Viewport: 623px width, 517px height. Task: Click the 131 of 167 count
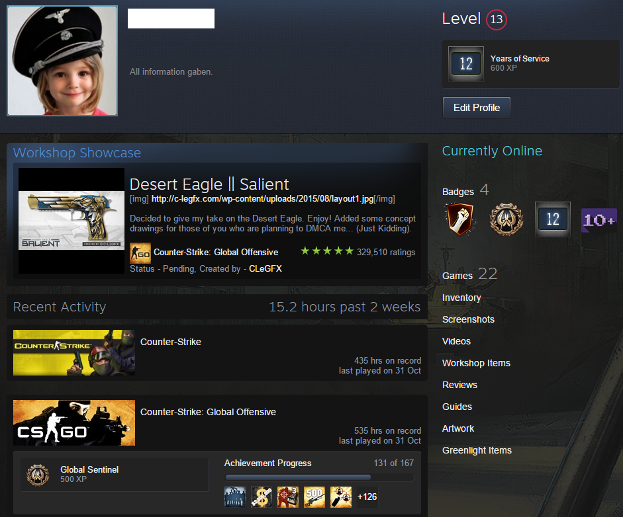(x=393, y=463)
